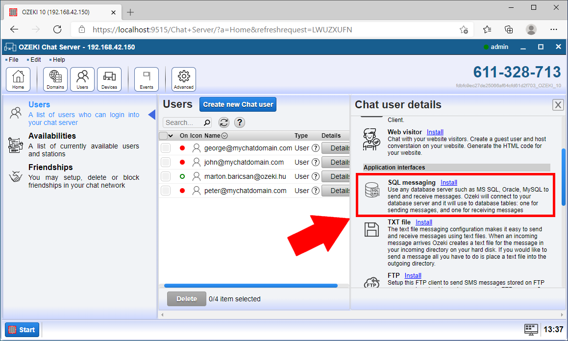Open the Users toolbar icon
This screenshot has width=568, height=341.
click(82, 79)
